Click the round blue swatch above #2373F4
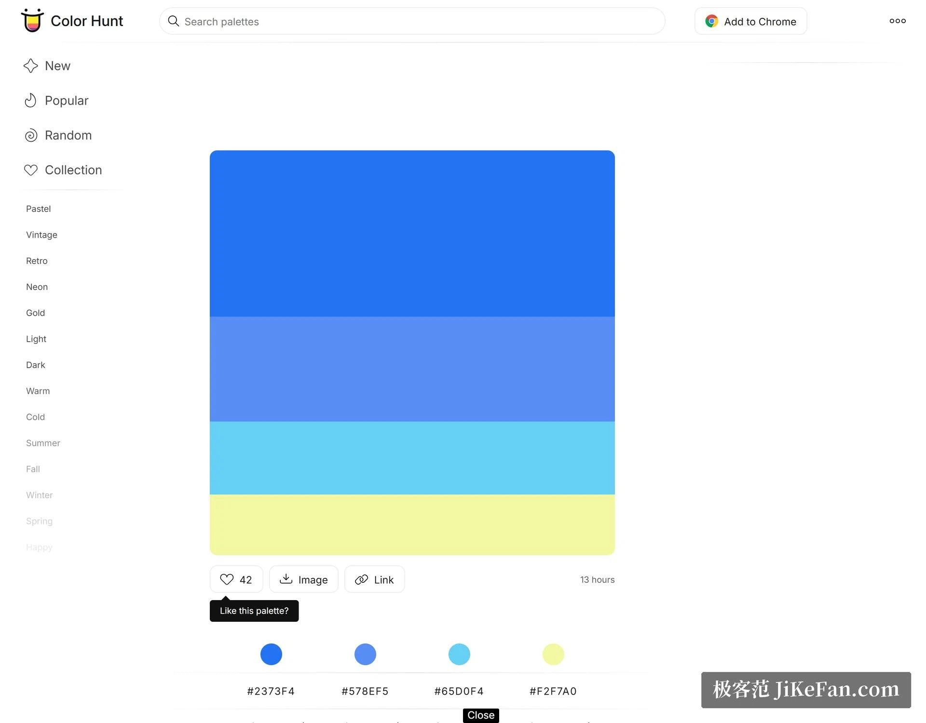Viewport: 926px width, 723px height. coord(271,654)
